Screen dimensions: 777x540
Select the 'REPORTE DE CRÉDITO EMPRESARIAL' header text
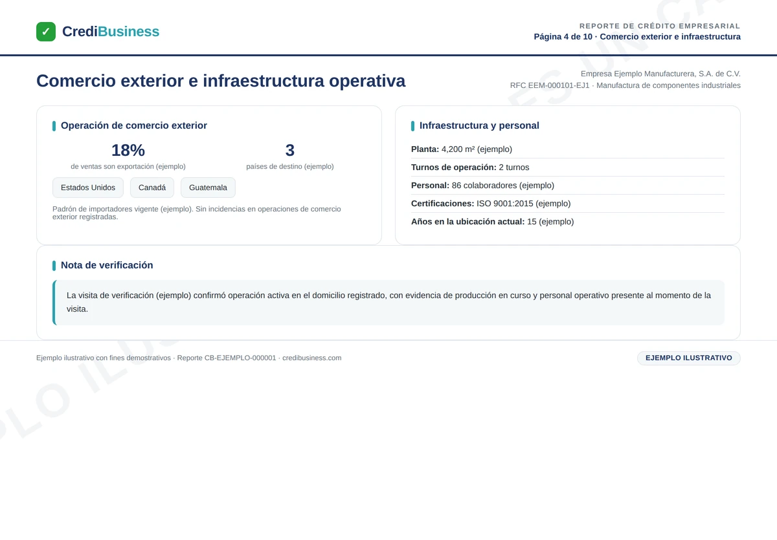(x=660, y=26)
